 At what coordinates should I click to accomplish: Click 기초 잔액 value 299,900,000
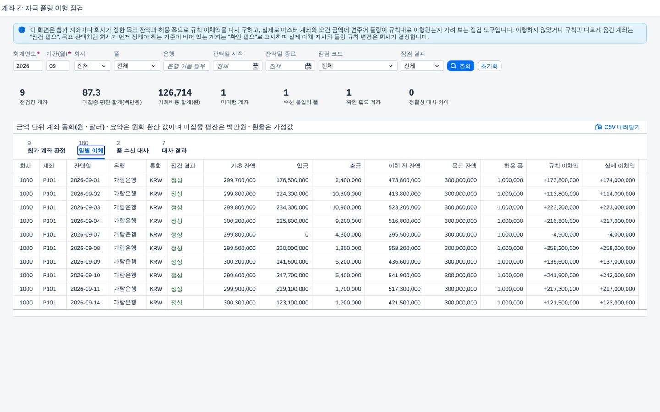pos(240,289)
